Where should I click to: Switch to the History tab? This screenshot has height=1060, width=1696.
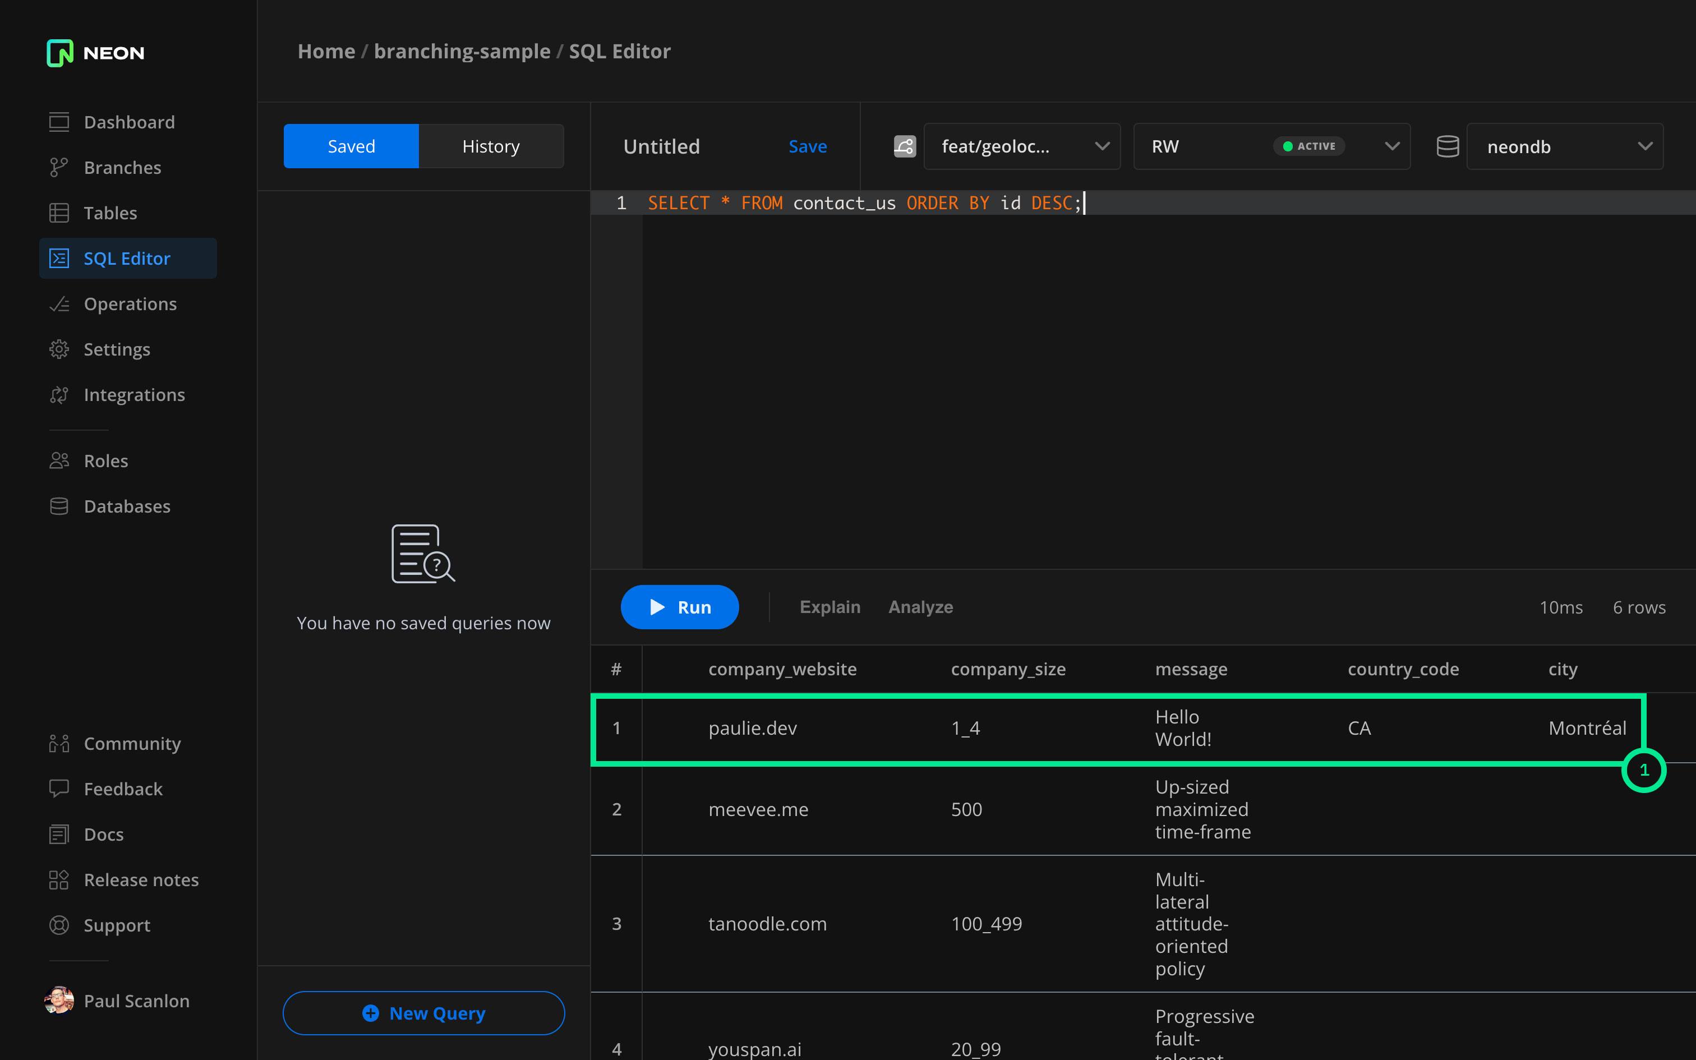491,146
